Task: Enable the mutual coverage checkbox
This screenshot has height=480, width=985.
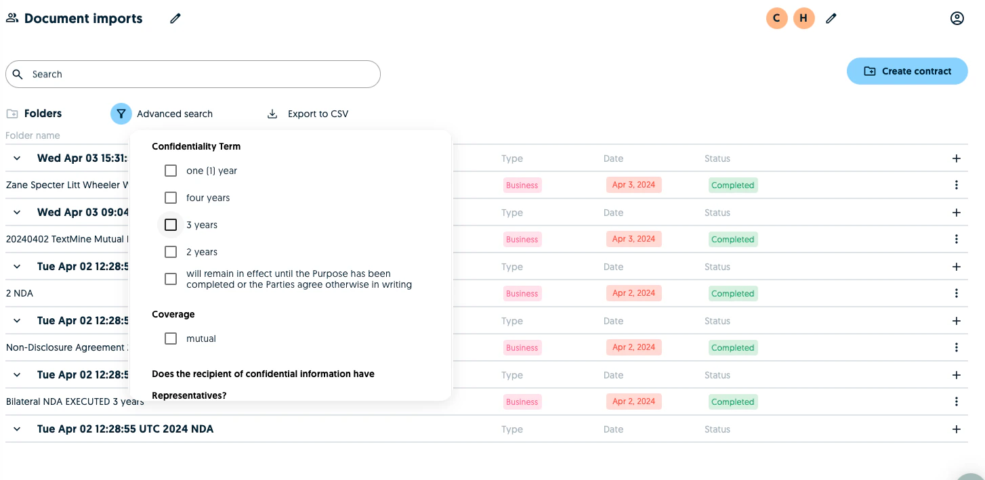Action: tap(171, 339)
